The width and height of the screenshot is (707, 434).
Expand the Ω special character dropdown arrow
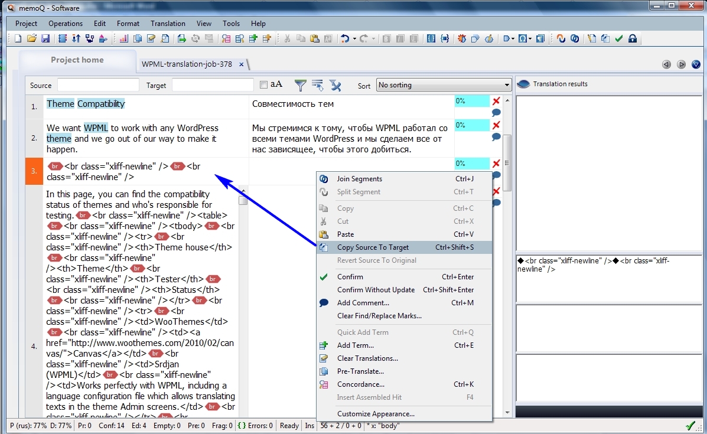click(529, 38)
